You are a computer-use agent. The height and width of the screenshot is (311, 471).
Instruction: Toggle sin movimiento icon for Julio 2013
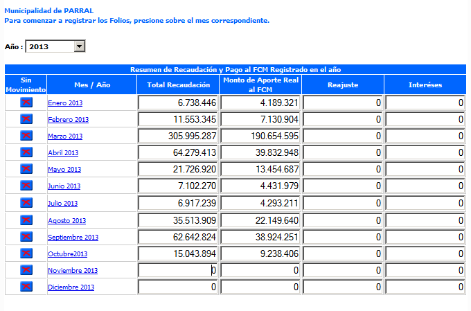[26, 203]
